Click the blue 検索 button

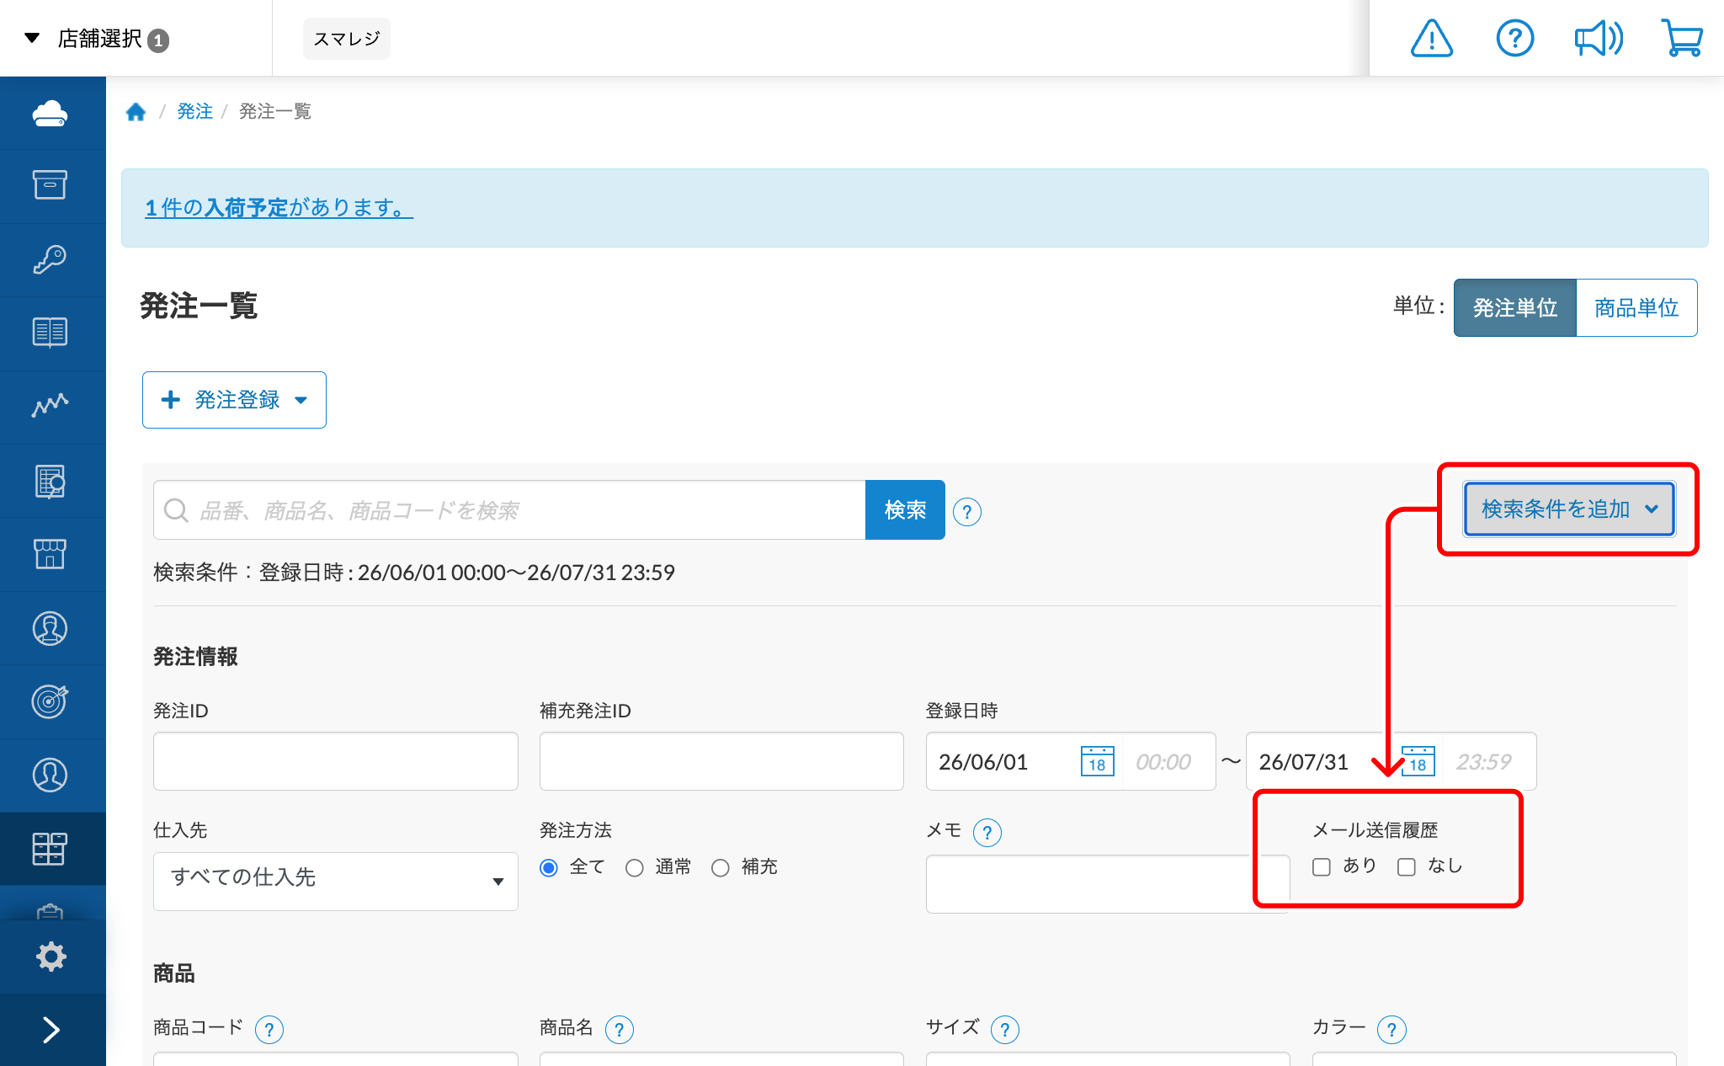905,510
